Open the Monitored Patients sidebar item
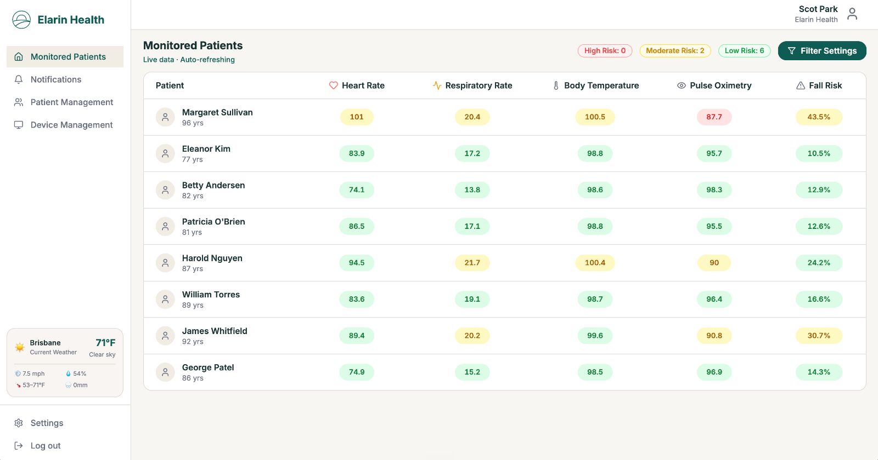This screenshot has width=878, height=460. [65, 57]
